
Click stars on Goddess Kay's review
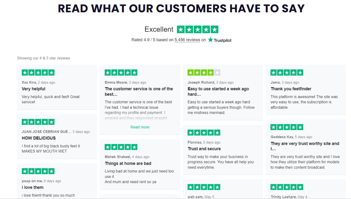click(x=287, y=127)
